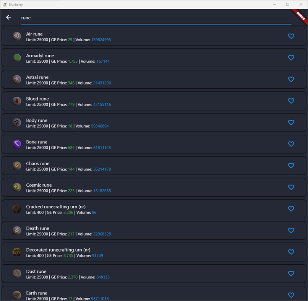Open the Earth rune item icon
The height and width of the screenshot is (301, 308).
pyautogui.click(x=17, y=295)
